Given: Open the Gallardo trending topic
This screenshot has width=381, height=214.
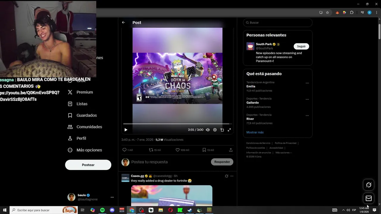Looking at the screenshot, I should tap(252, 103).
